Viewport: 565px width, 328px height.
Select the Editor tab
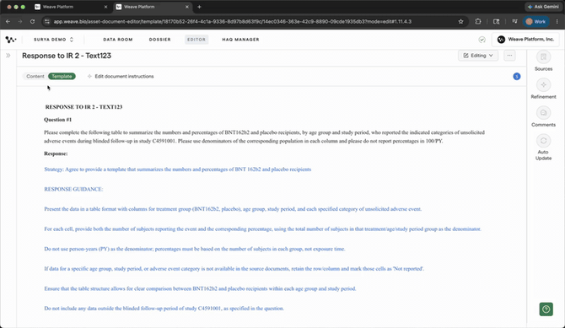click(196, 40)
